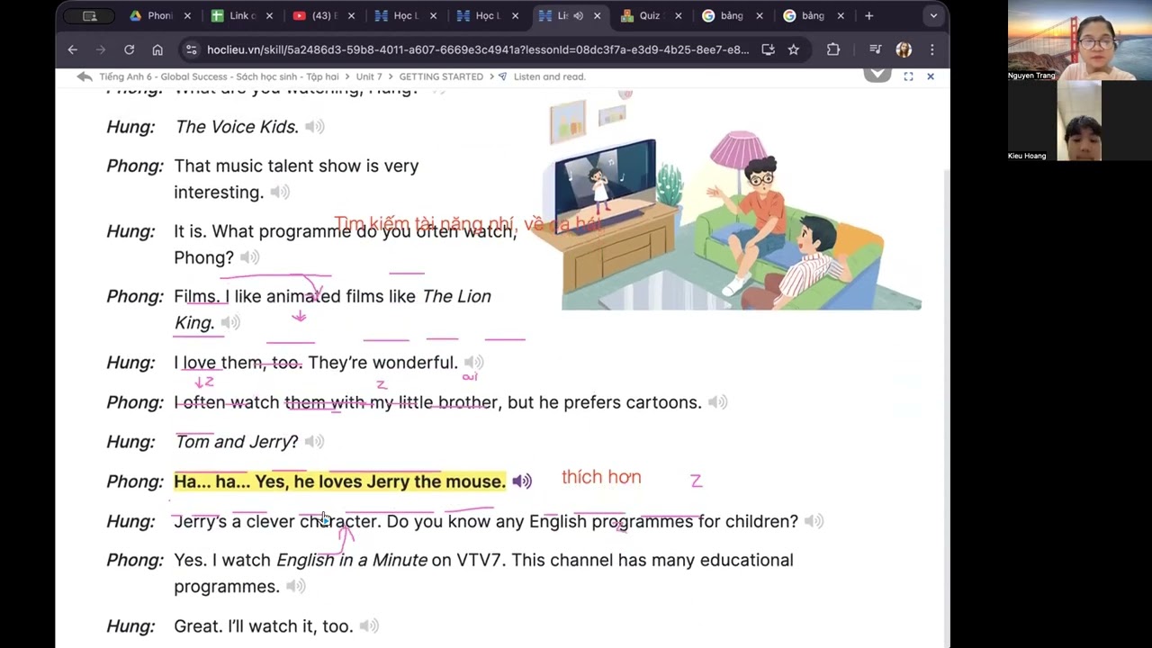This screenshot has width=1152, height=648.
Task: Expand the collapsed chevron panel at lesson top
Action: click(x=877, y=74)
